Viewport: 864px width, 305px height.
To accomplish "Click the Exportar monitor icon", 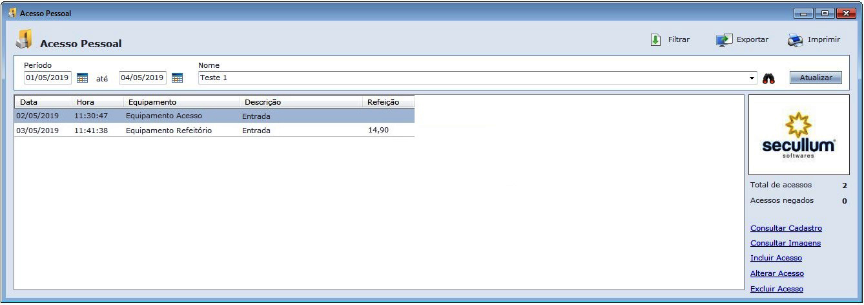I will point(724,40).
